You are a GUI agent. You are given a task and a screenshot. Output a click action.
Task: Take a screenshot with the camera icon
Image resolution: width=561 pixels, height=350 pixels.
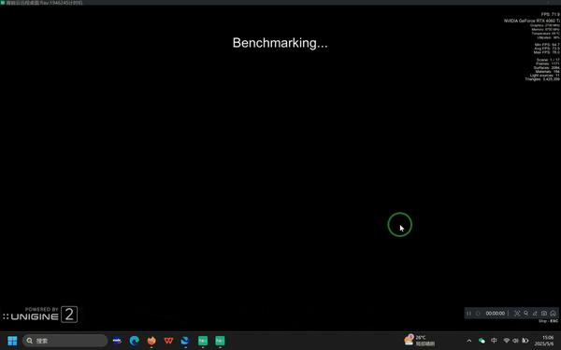(x=544, y=314)
